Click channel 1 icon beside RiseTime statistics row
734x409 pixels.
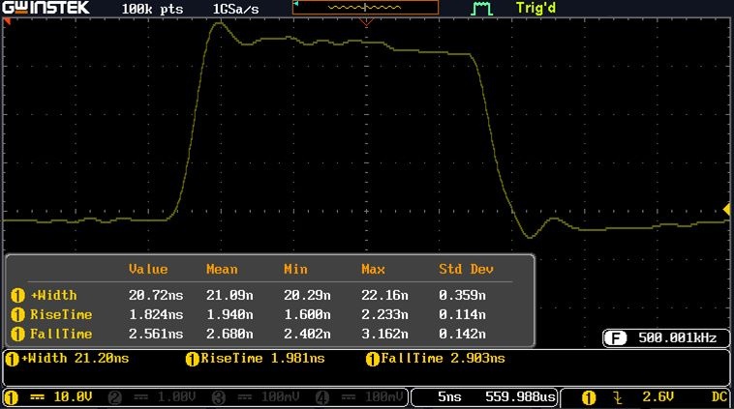pos(17,314)
